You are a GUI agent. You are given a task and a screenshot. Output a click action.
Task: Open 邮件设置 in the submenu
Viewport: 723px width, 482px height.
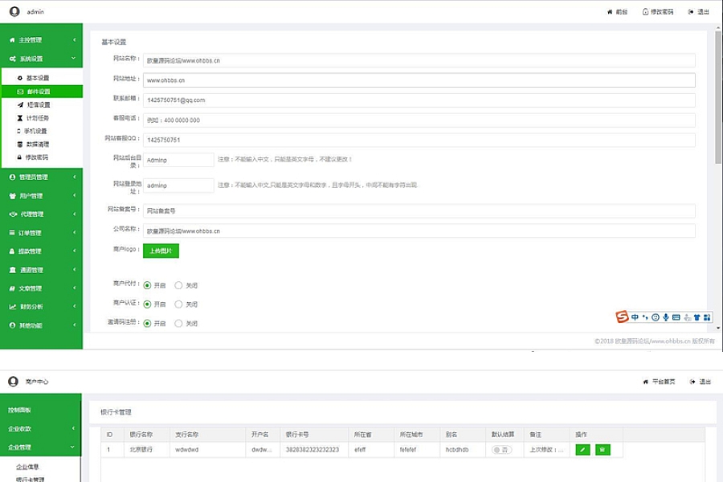42,92
